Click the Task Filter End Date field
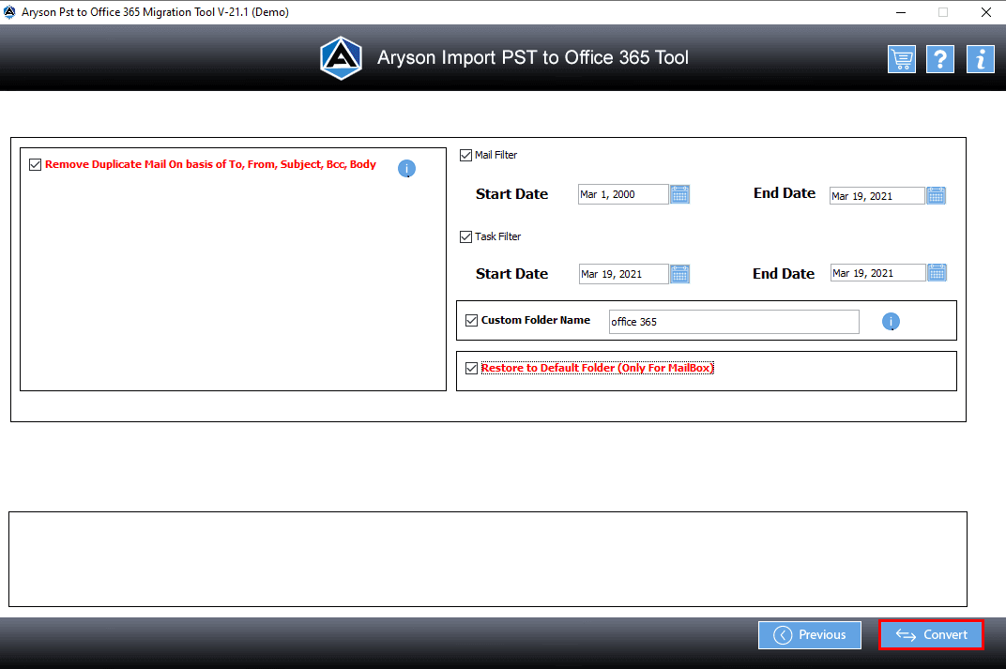 tap(877, 273)
